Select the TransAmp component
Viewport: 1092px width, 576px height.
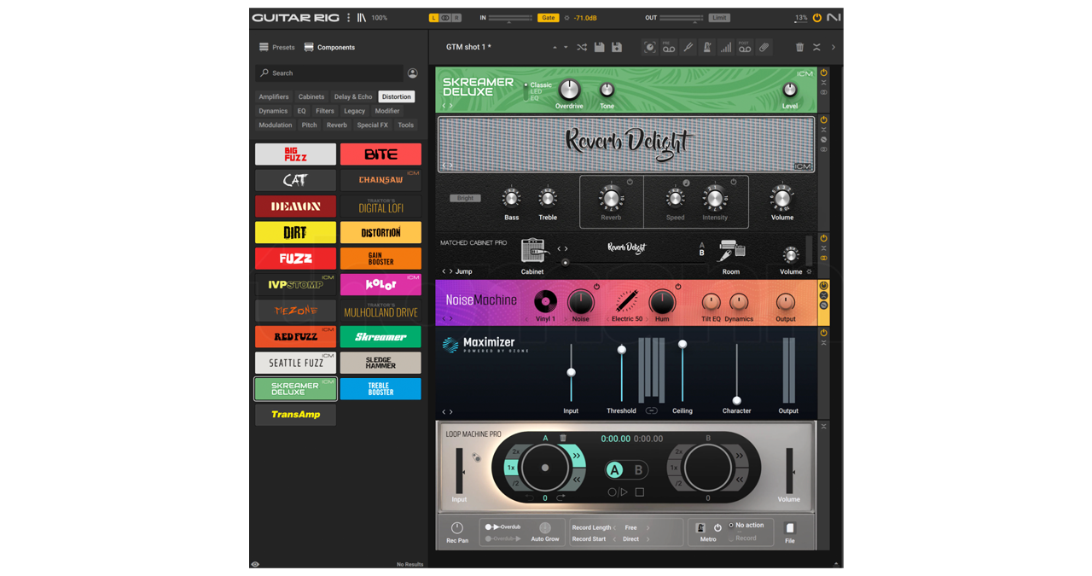click(x=295, y=415)
